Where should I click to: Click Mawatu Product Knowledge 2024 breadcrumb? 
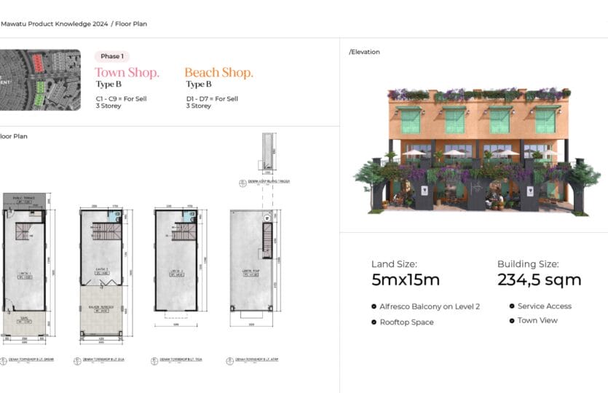[x=54, y=24]
